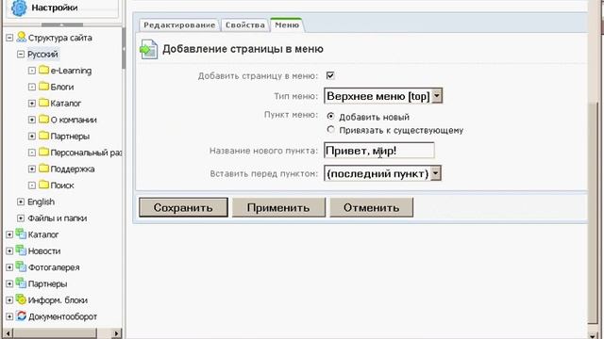Select the Добавить новый radio option
This screenshot has height=339, width=604.
(330, 116)
